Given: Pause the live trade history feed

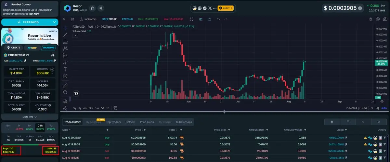Looking at the screenshot, I should coord(332,122).
